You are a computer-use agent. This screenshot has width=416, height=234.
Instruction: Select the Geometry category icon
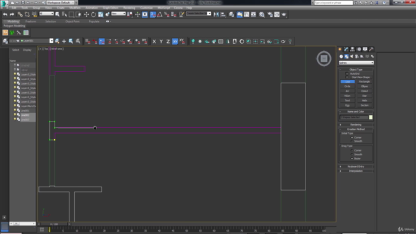[341, 57]
